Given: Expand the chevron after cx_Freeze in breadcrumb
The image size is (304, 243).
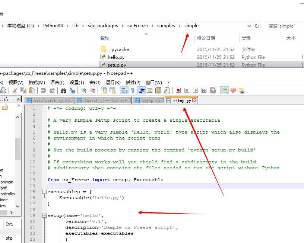Looking at the screenshot, I should (x=152, y=26).
